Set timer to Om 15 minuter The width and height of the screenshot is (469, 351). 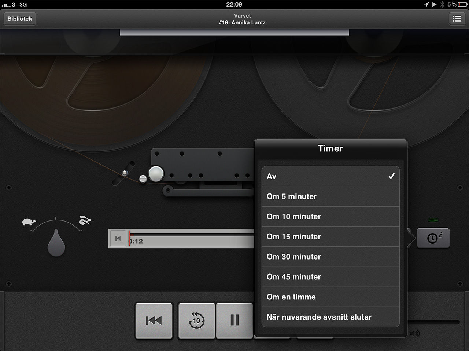(x=330, y=237)
